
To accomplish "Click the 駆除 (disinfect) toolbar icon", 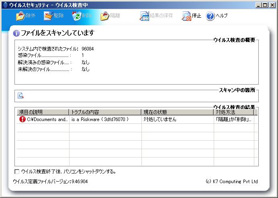I will (49, 16).
